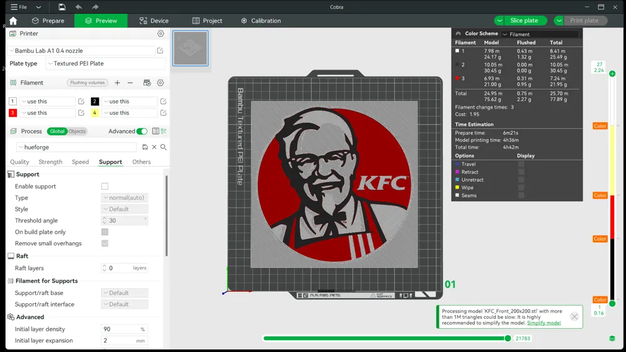Toggle On build plate only checkbox
The image size is (626, 352).
tap(105, 232)
